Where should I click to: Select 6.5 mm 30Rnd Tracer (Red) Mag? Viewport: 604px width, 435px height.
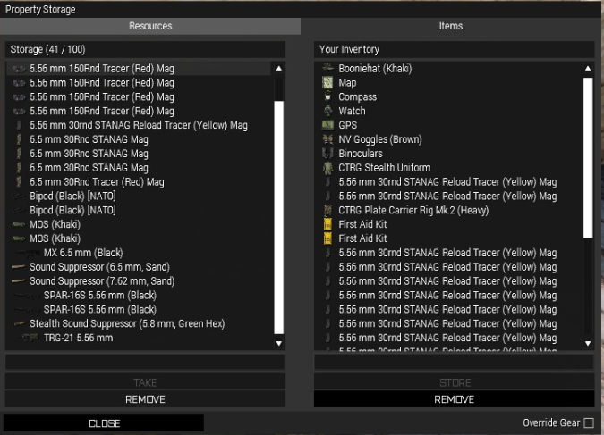click(140, 181)
